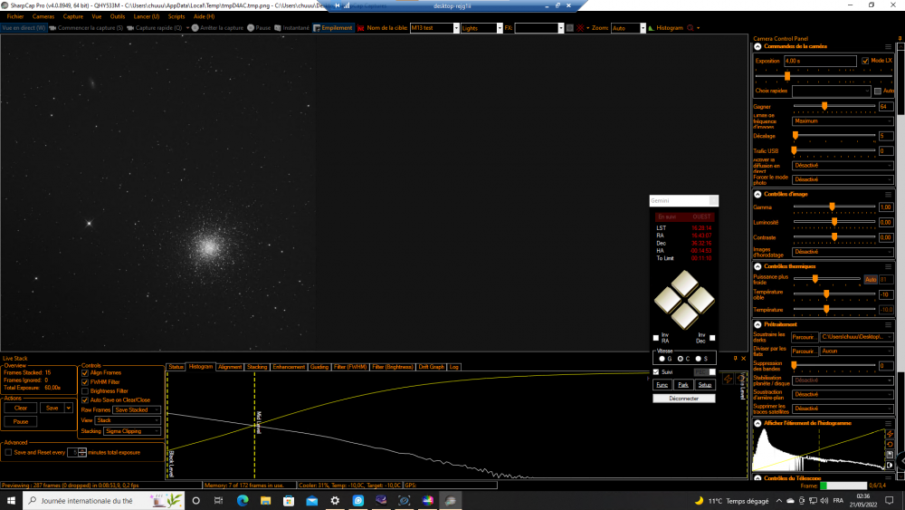
Task: Click Parcourir for Diviser par les flats
Action: (x=804, y=351)
